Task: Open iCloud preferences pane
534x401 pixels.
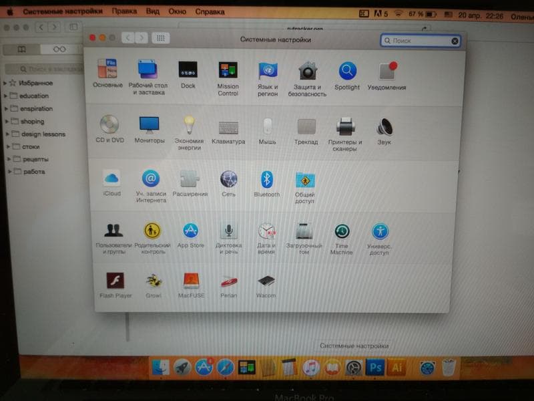Action: click(x=111, y=183)
